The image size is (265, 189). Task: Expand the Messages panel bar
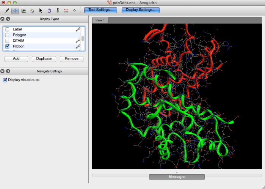tap(177, 177)
